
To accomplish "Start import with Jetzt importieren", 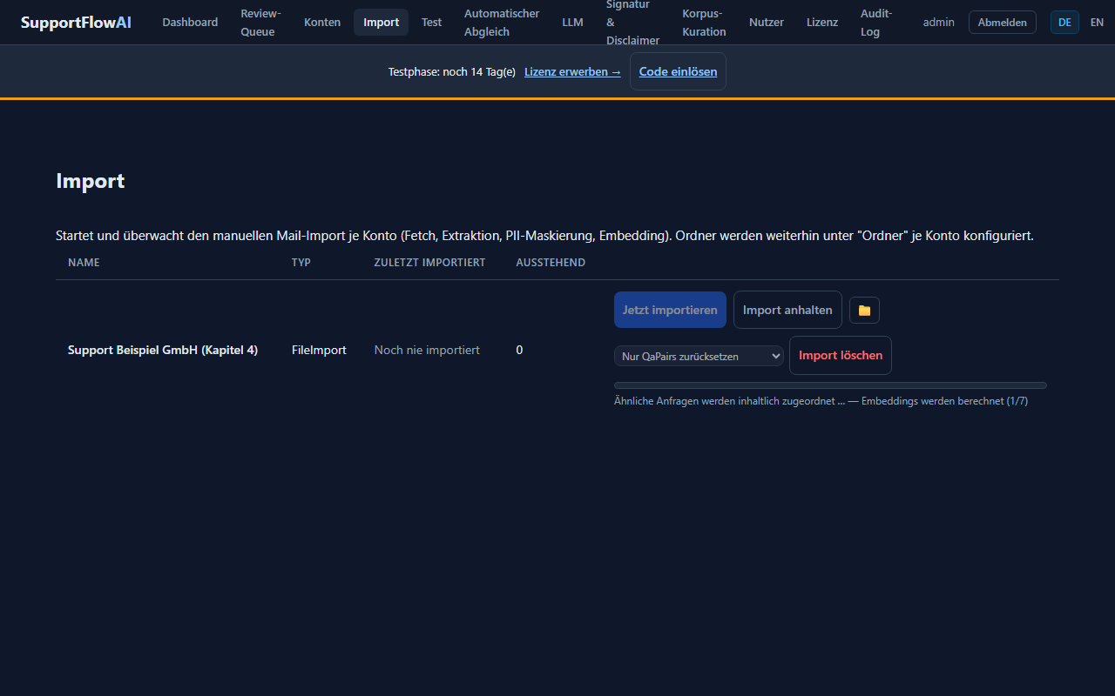I will click(670, 310).
